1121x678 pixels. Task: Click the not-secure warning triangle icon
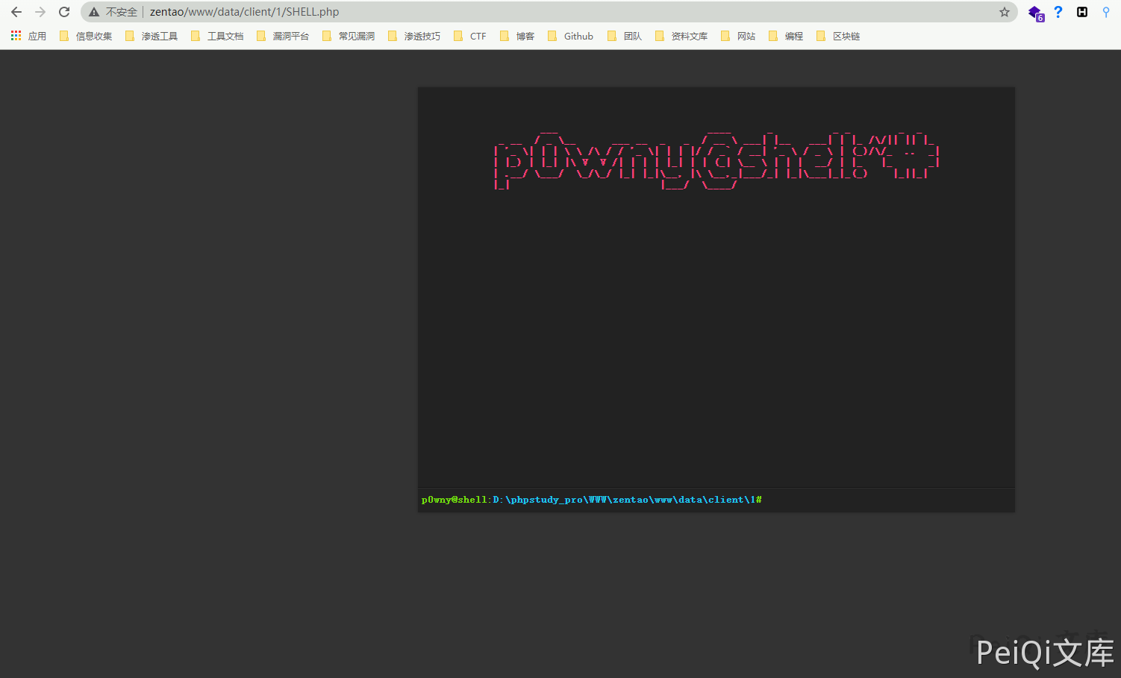pos(94,12)
